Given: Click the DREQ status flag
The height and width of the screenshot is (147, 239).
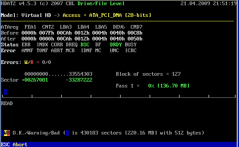Looking at the screenshot, I should click(x=72, y=44).
